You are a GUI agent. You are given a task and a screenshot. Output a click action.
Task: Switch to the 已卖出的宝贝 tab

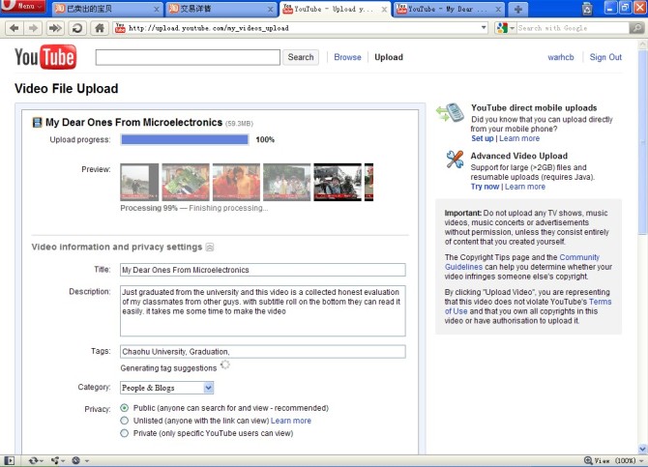[107, 9]
